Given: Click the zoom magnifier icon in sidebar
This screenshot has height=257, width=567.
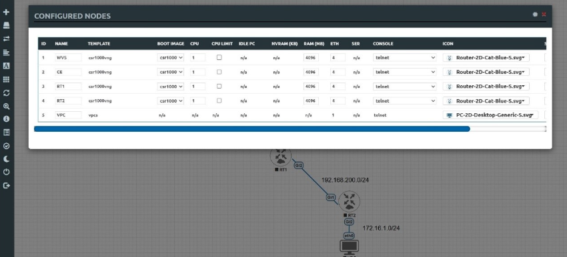Looking at the screenshot, I should tap(6, 106).
